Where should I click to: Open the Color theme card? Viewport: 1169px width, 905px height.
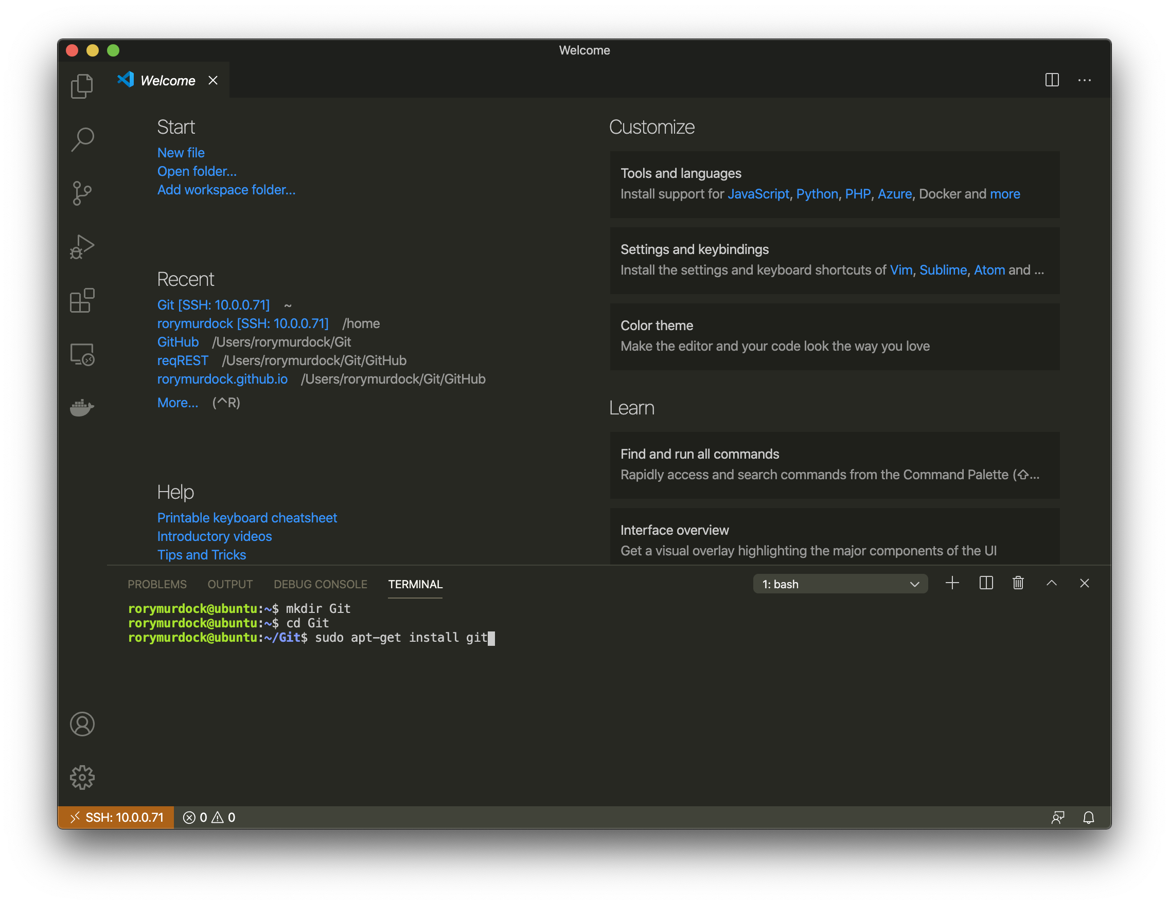pyautogui.click(x=835, y=336)
